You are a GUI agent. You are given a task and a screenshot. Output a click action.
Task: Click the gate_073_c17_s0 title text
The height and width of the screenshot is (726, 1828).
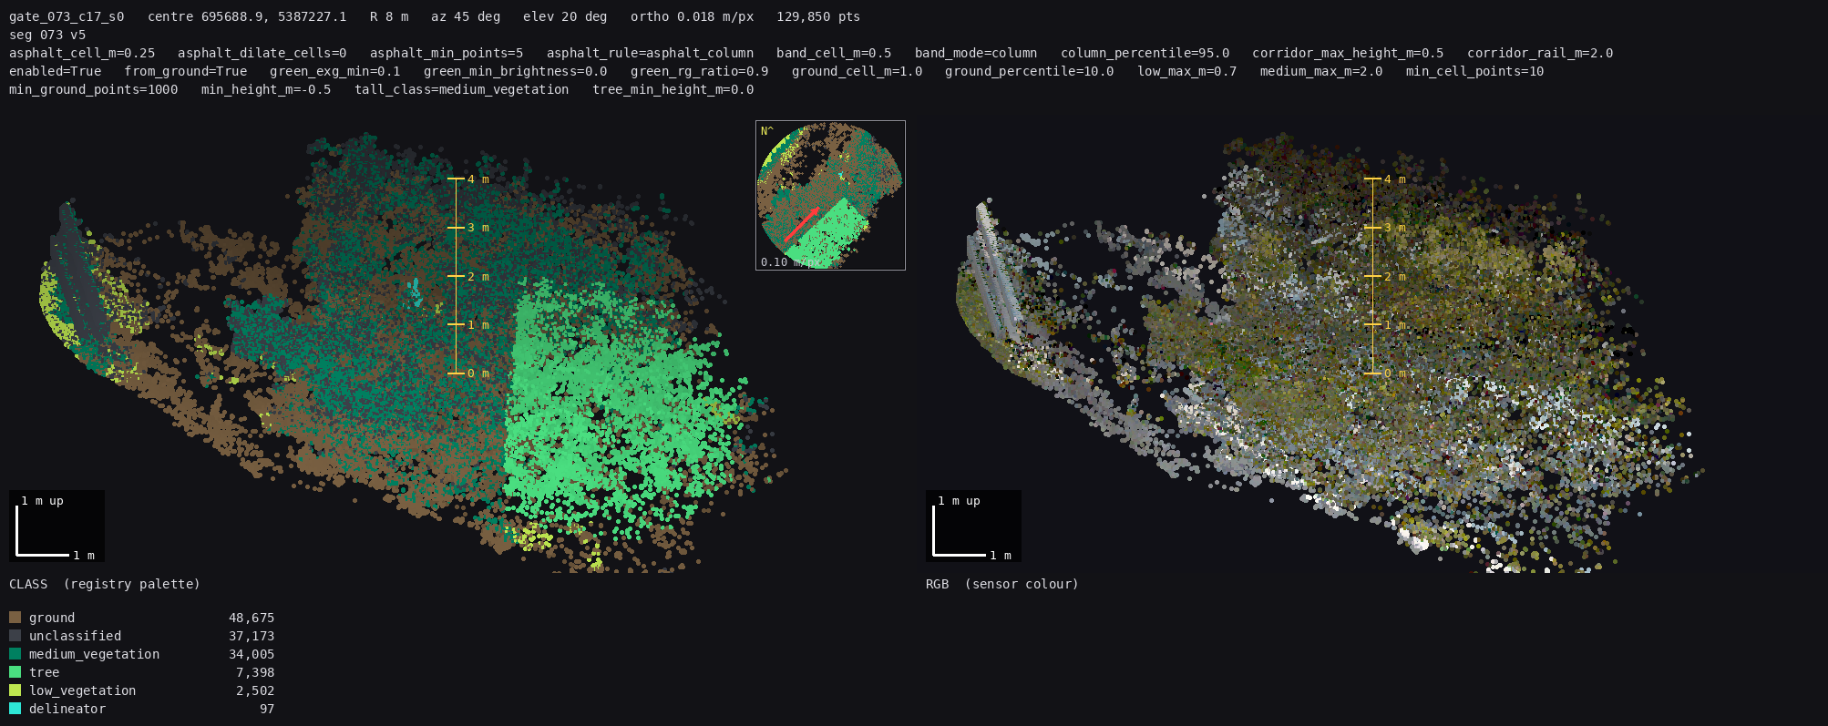click(67, 16)
